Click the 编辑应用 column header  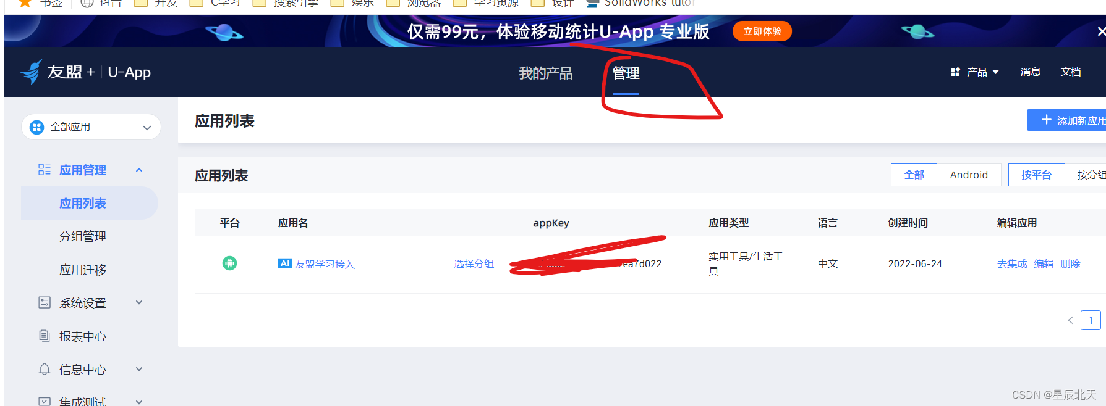tap(1016, 223)
